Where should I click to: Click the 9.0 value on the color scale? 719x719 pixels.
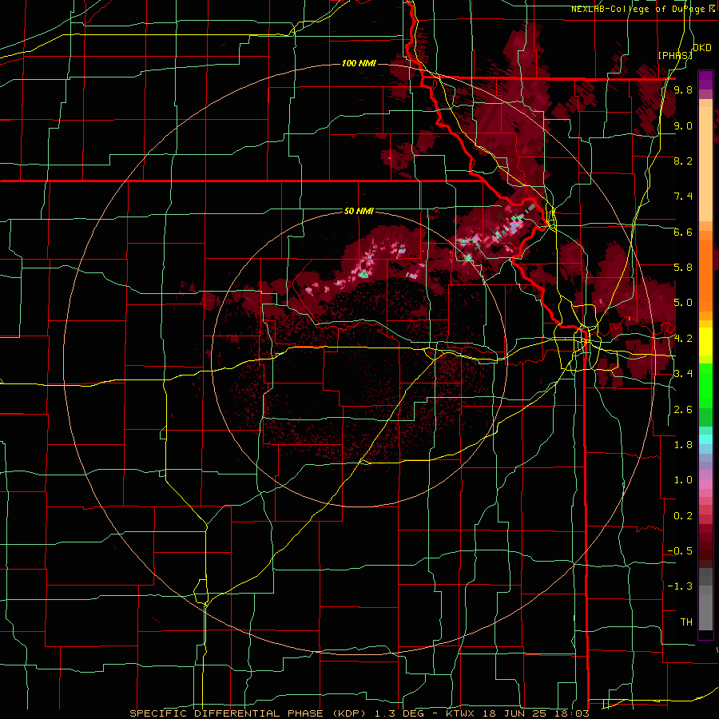point(683,125)
